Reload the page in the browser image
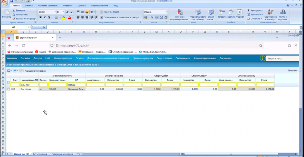304x157 pixels. [x=23, y=46]
